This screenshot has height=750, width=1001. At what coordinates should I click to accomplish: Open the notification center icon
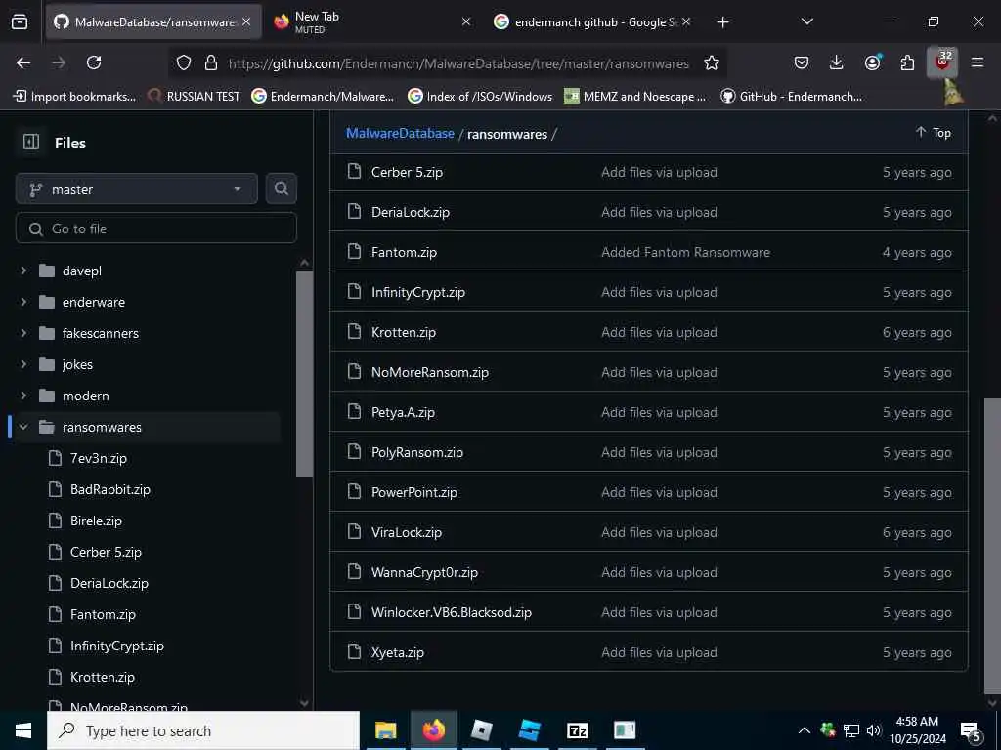[x=971, y=731]
